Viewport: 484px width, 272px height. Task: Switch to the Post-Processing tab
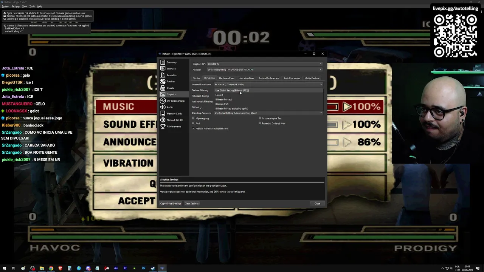click(x=292, y=78)
